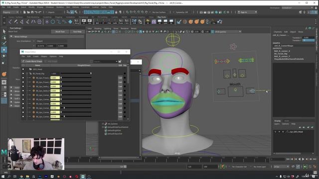This screenshot has width=319, height=179.
Task: Click the last dotted-spheres shelf icon
Action: (x=220, y=22)
